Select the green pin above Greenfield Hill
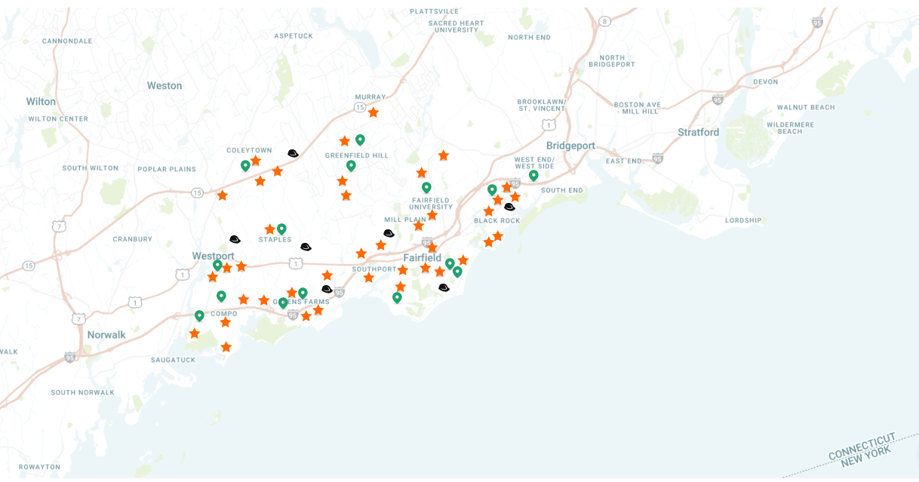This screenshot has width=919, height=482. (x=360, y=140)
